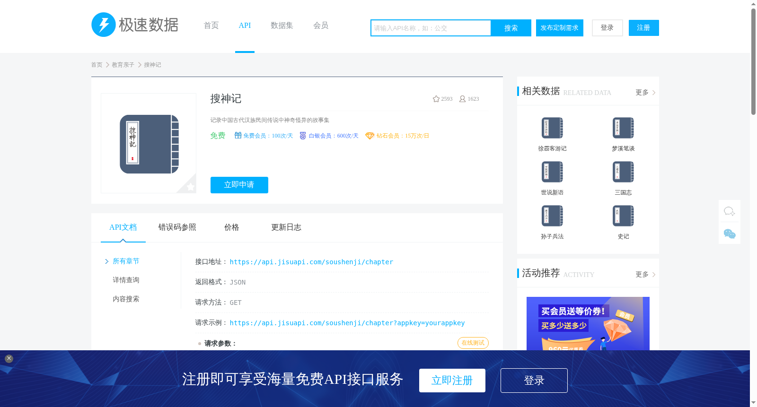
Task: Open the soushenji/chapter API address link
Action: pyautogui.click(x=311, y=262)
